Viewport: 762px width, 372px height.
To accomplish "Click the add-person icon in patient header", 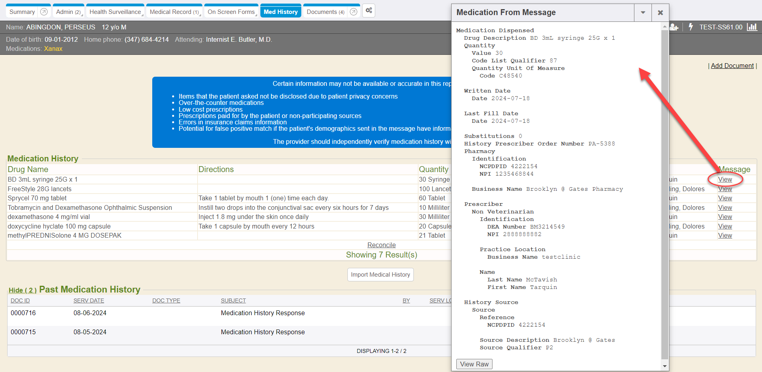I will 674,27.
